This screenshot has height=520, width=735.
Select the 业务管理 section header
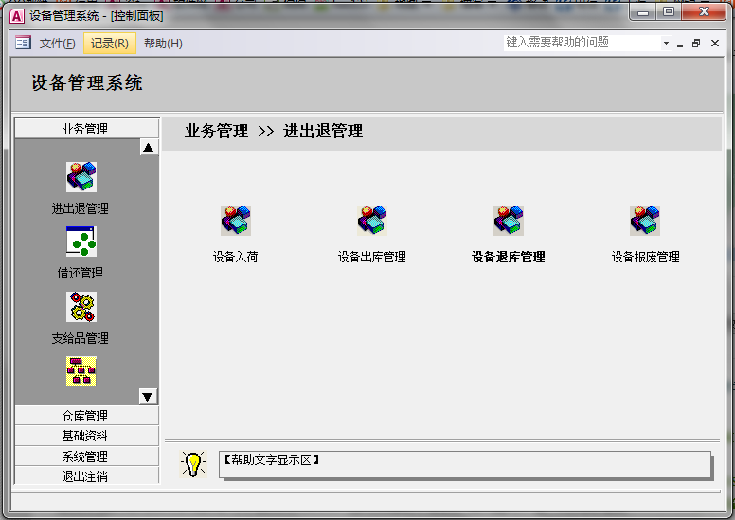pyautogui.click(x=87, y=129)
